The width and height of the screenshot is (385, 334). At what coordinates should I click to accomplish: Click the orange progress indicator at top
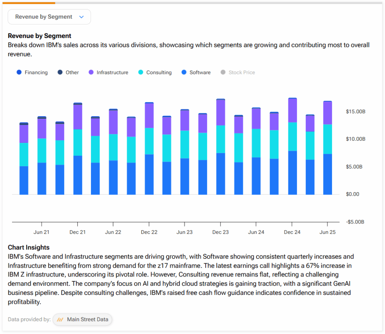pyautogui.click(x=28, y=3)
